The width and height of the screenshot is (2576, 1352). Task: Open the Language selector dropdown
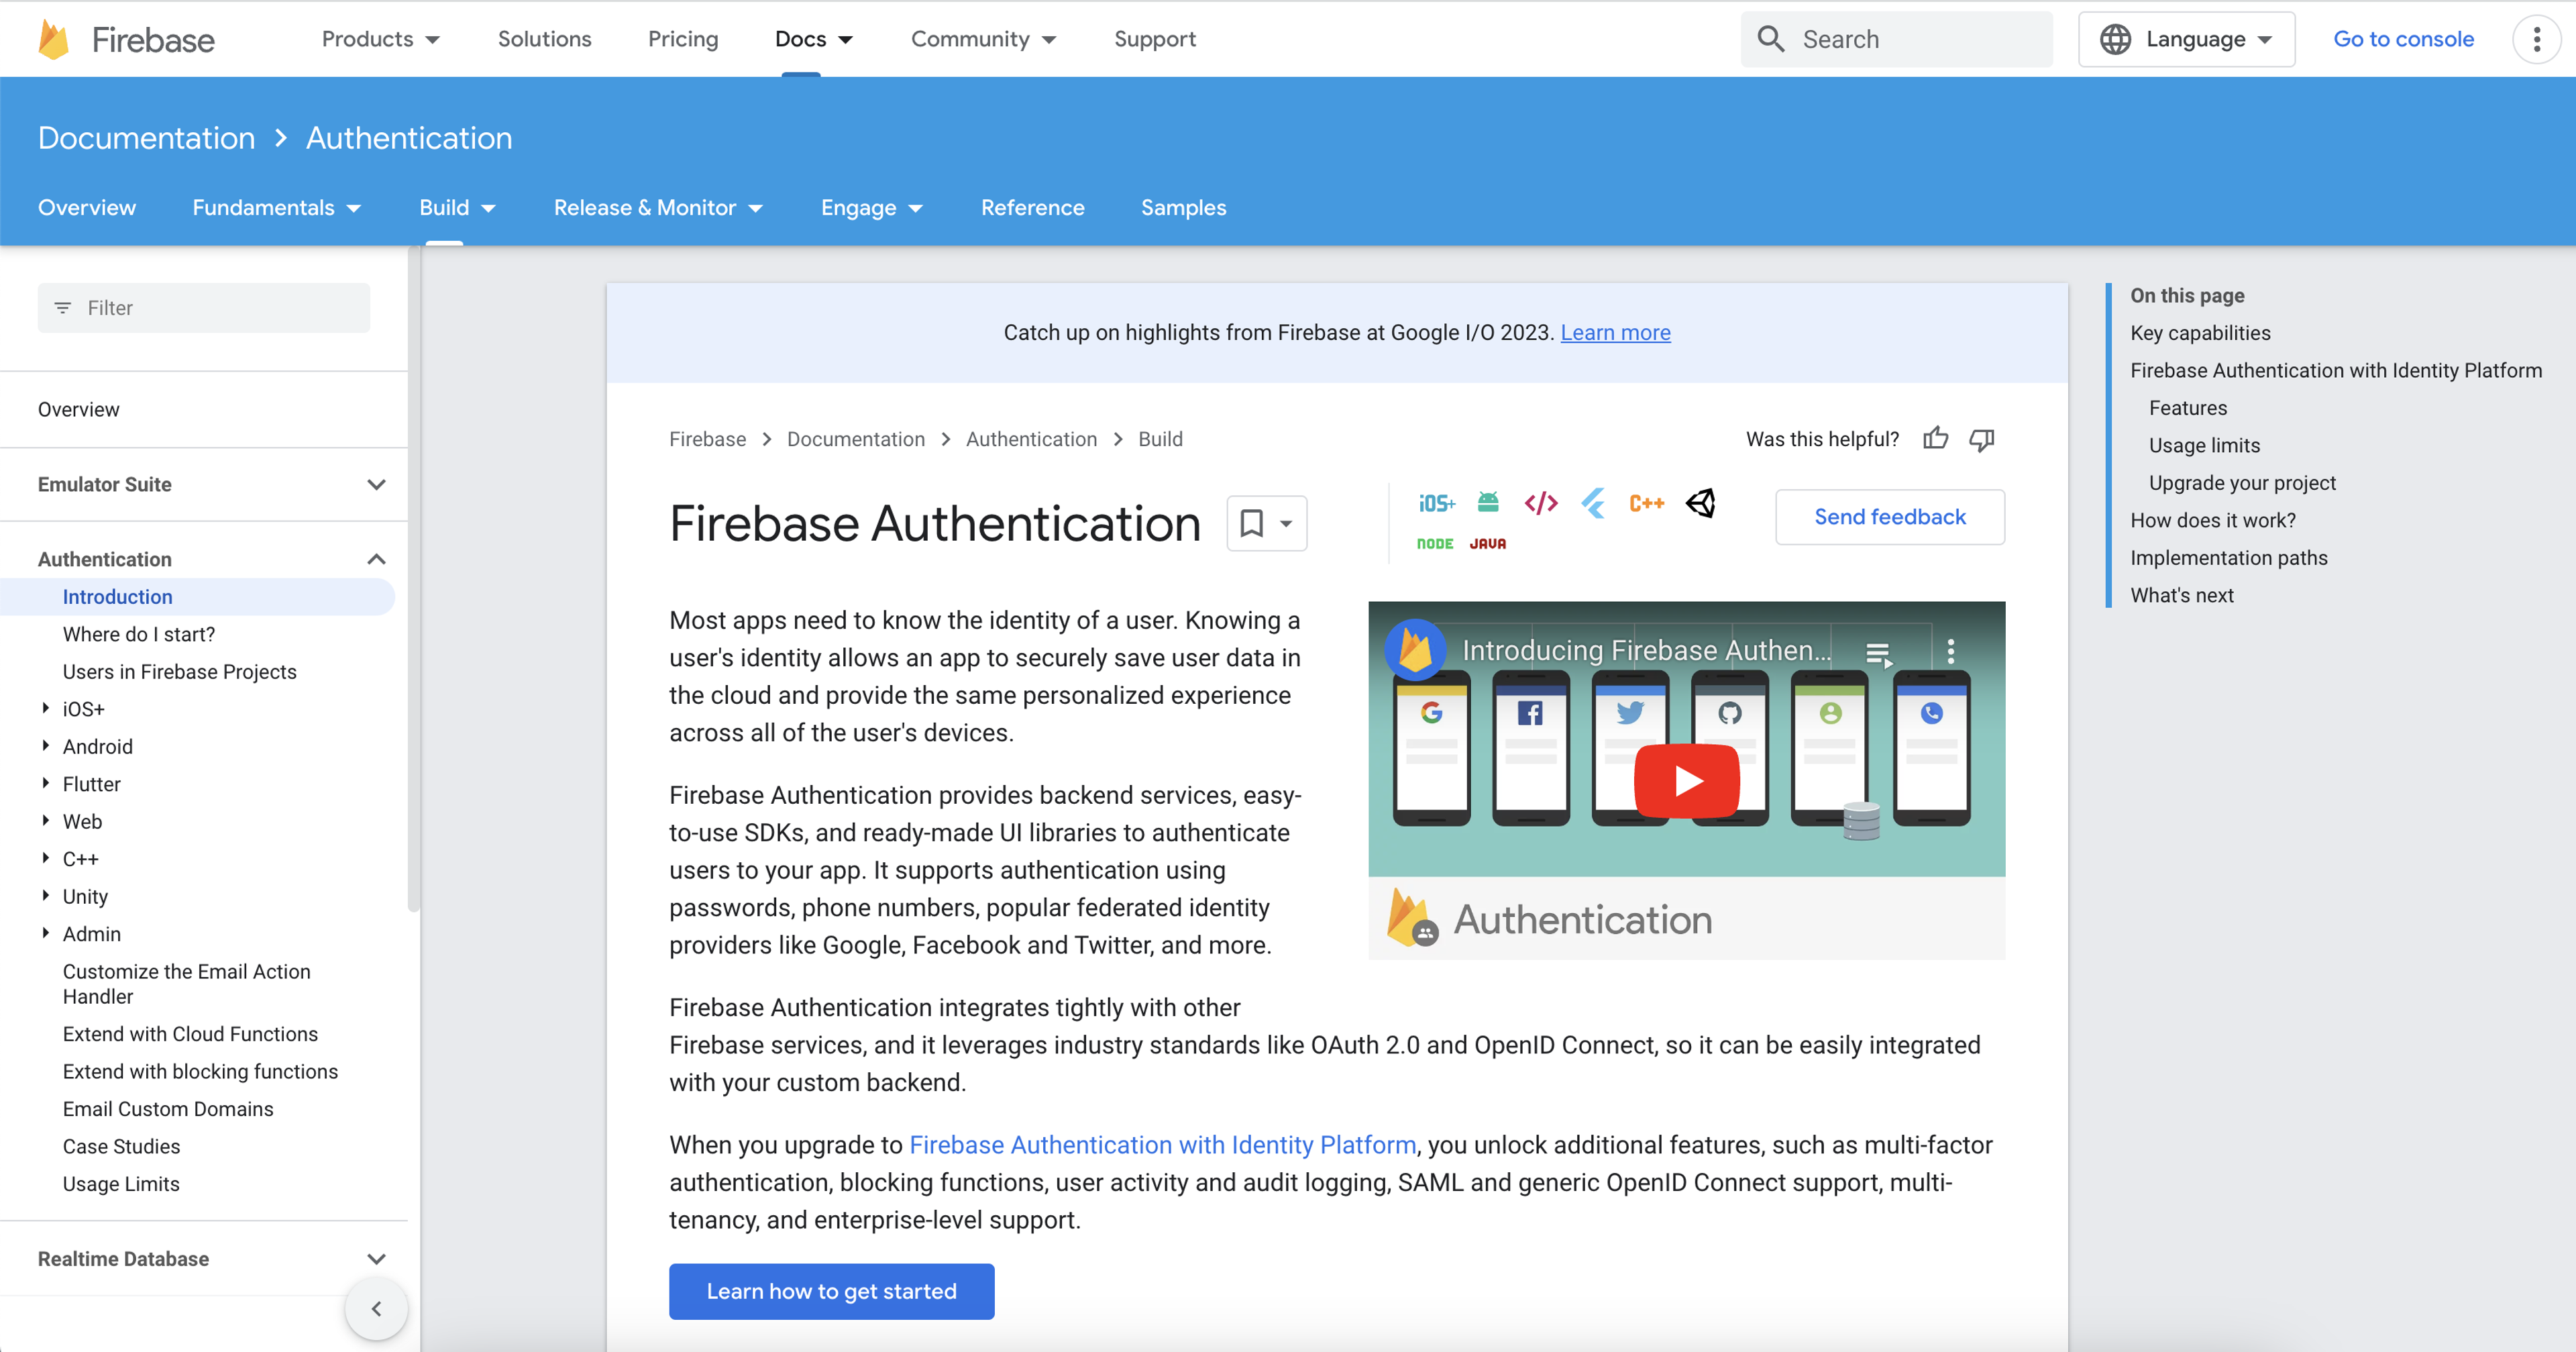[x=2188, y=38]
